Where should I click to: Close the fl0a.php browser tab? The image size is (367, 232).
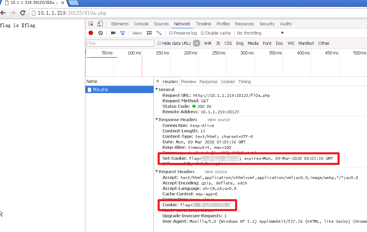(63, 3)
